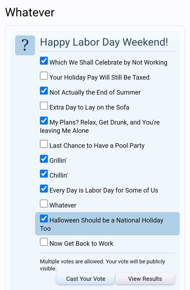Uncheck My Plans? Relax, Get Drunk option
The width and height of the screenshot is (190, 290).
(44, 121)
